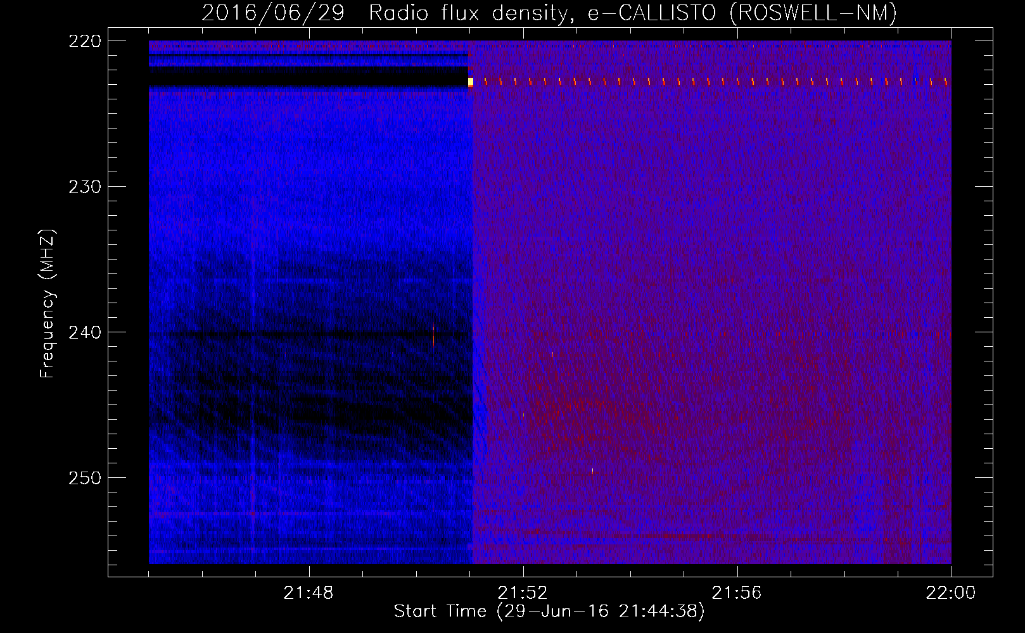Viewport: 1025px width, 633px height.
Task: Click the plot title 'Radio flux density, e-CALLISTO (ROSWELL-NM)'
Action: (633, 13)
